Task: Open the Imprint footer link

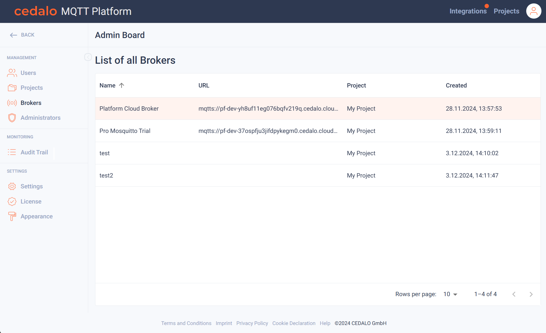Action: pyautogui.click(x=224, y=323)
